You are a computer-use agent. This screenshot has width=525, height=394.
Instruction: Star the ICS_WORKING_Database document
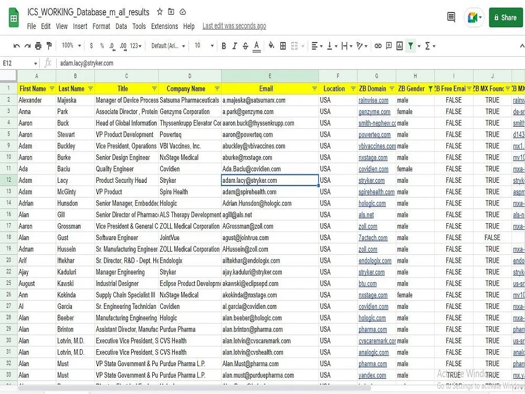(x=160, y=12)
